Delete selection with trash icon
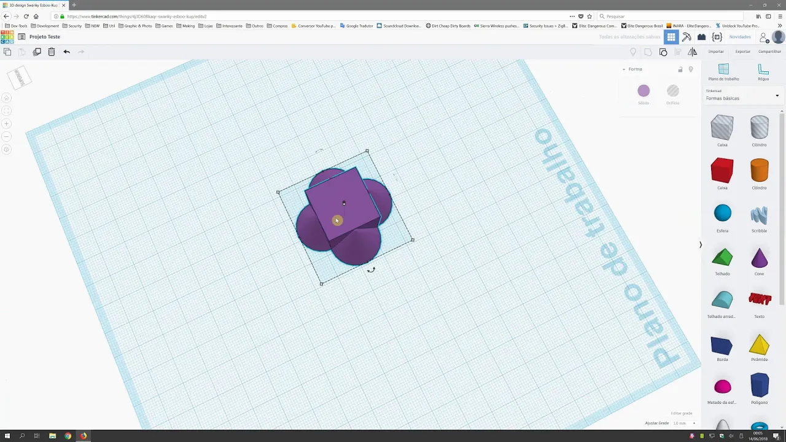Screen dimensions: 786x442 point(52,52)
